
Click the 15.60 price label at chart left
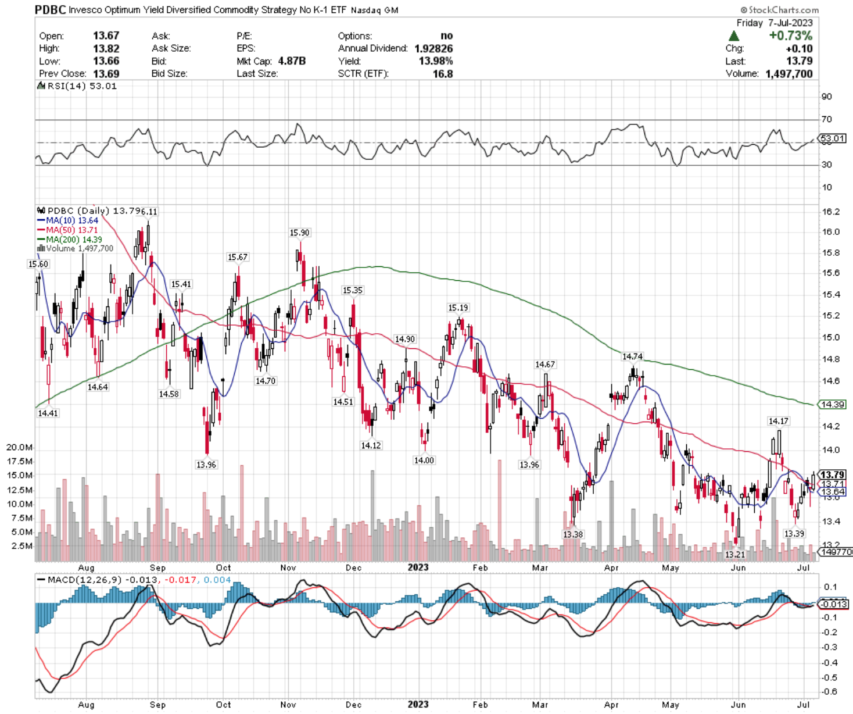click(x=38, y=264)
